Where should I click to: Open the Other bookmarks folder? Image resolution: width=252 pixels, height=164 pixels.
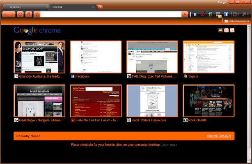236,21
